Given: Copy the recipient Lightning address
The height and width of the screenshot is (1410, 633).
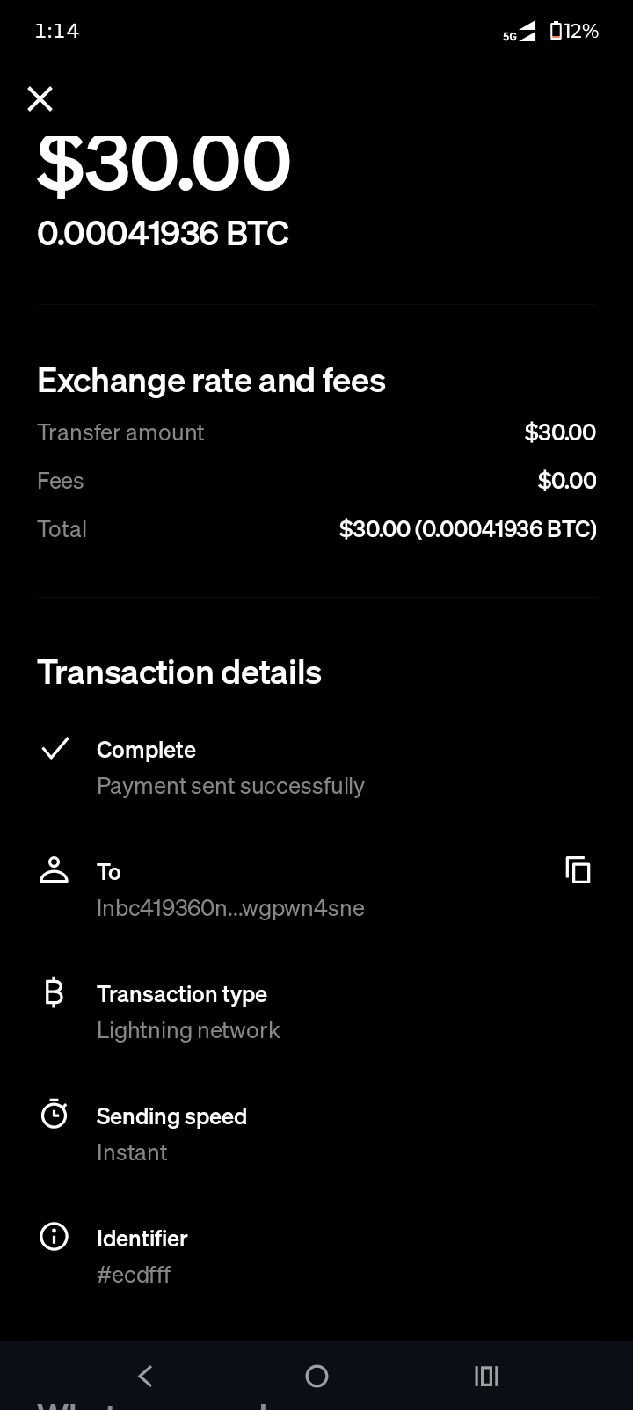Looking at the screenshot, I should click(x=578, y=870).
